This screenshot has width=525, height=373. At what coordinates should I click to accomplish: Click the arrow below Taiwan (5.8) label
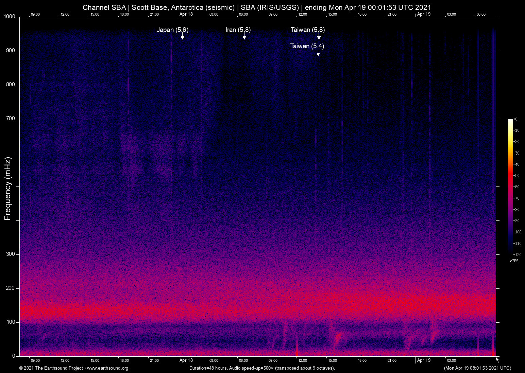point(319,37)
